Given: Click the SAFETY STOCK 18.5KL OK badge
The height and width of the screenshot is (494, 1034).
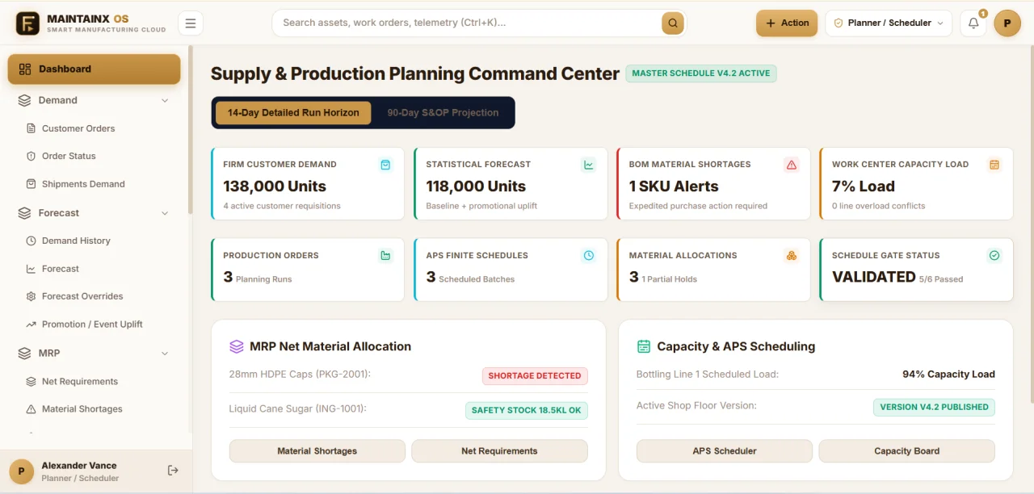Looking at the screenshot, I should coord(527,411).
